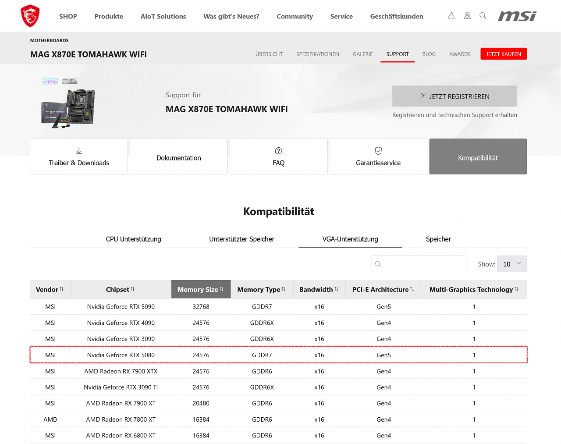Open the Dokumentation section
The width and height of the screenshot is (561, 444).
click(179, 156)
